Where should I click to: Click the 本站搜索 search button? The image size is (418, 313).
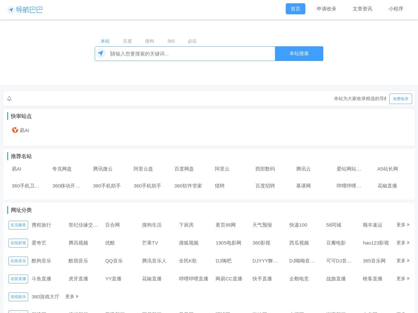(299, 53)
